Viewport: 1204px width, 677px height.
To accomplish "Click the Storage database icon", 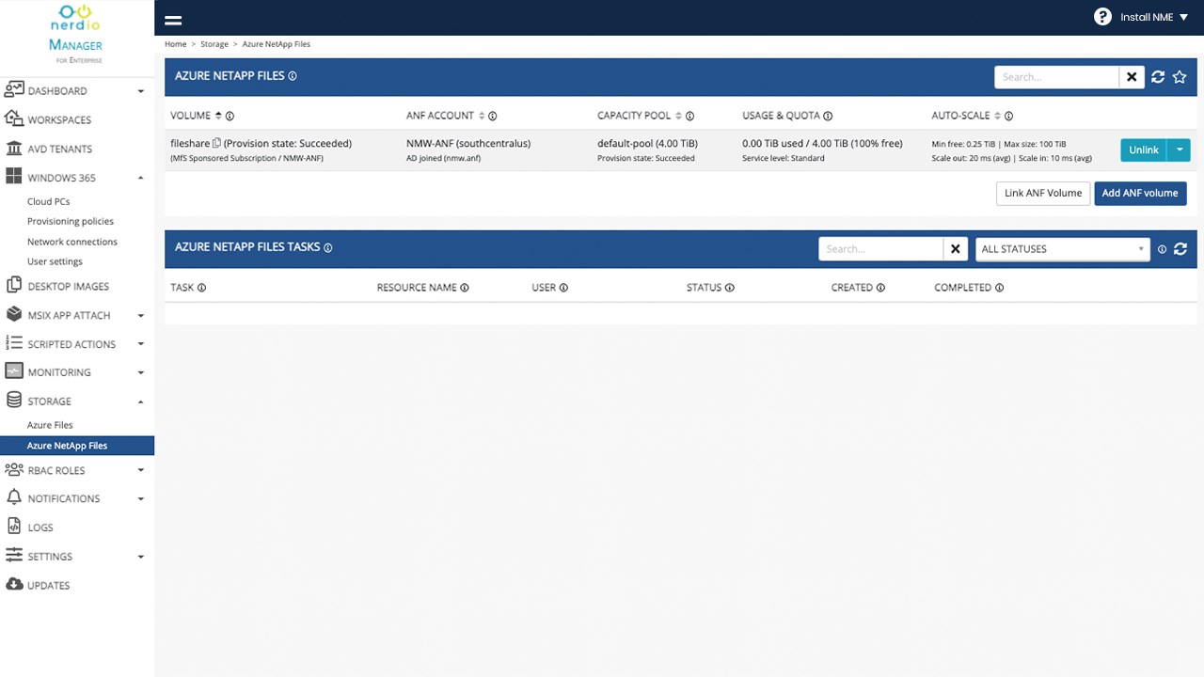I will 14,401.
